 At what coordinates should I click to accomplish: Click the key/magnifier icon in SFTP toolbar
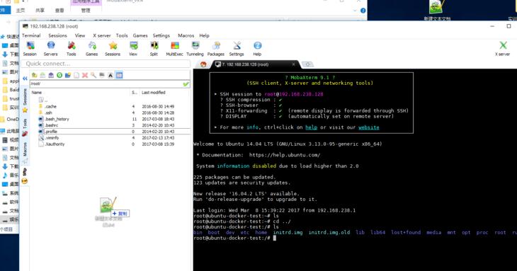[93, 76]
